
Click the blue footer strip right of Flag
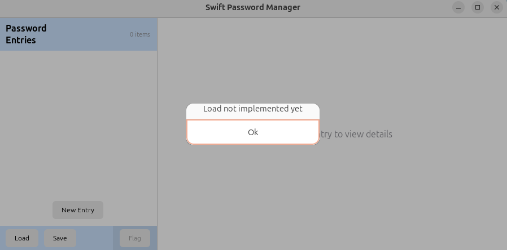click(154, 238)
